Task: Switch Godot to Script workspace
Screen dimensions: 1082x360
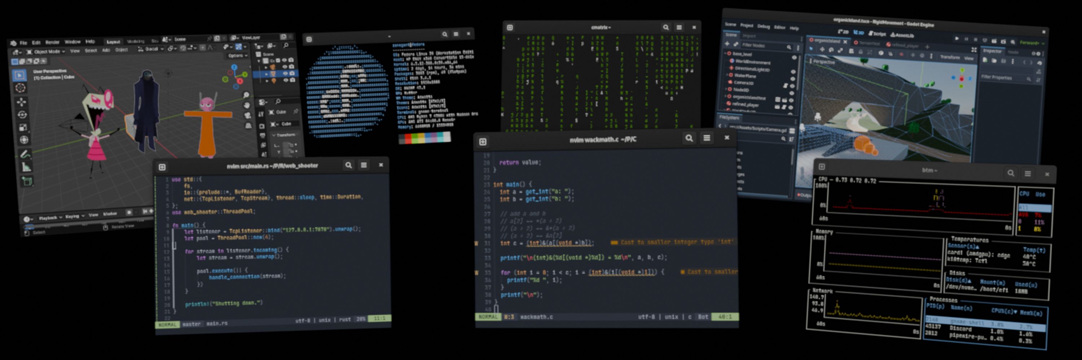Action: [878, 34]
